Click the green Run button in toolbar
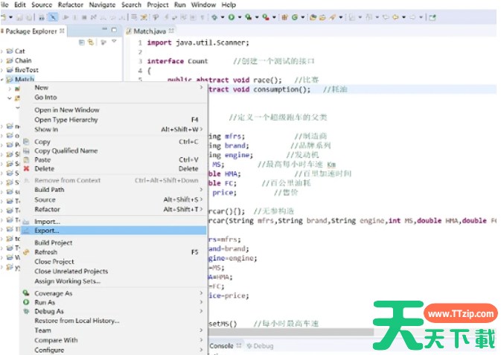The image size is (501, 355). 230,16
